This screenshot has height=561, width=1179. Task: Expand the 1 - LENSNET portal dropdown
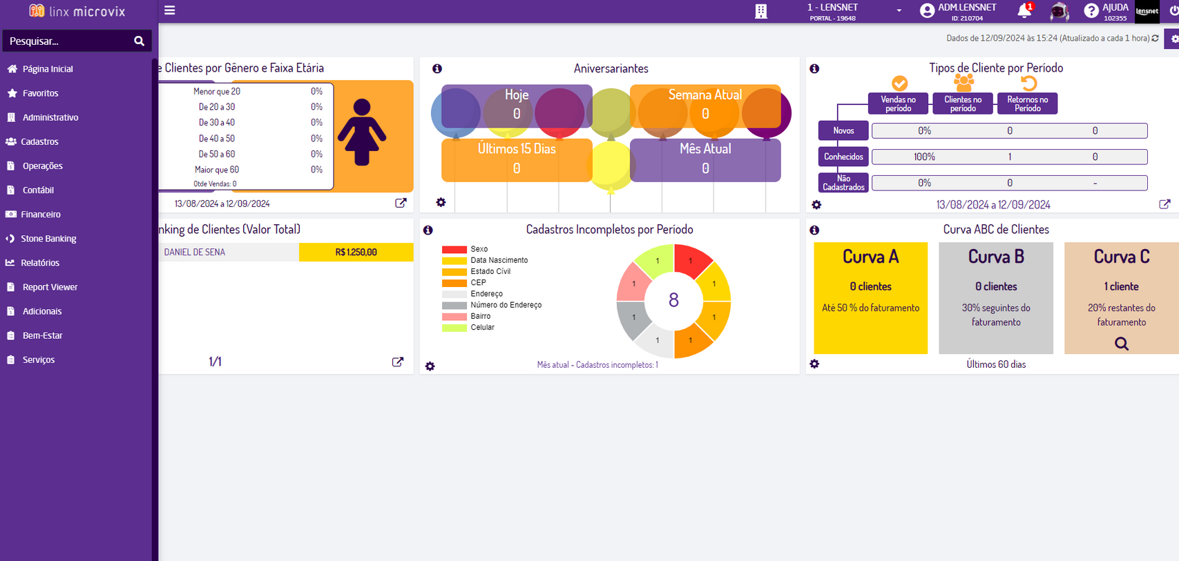point(898,11)
